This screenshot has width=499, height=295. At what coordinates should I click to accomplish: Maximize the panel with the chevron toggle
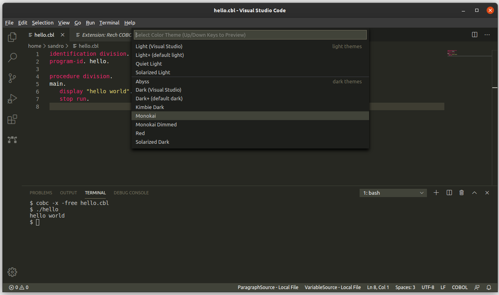(474, 193)
